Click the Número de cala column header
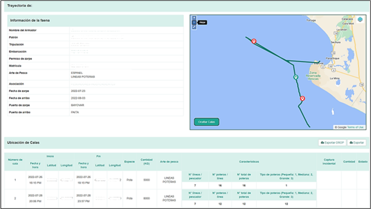This screenshot has height=209, width=371. [x=15, y=162]
